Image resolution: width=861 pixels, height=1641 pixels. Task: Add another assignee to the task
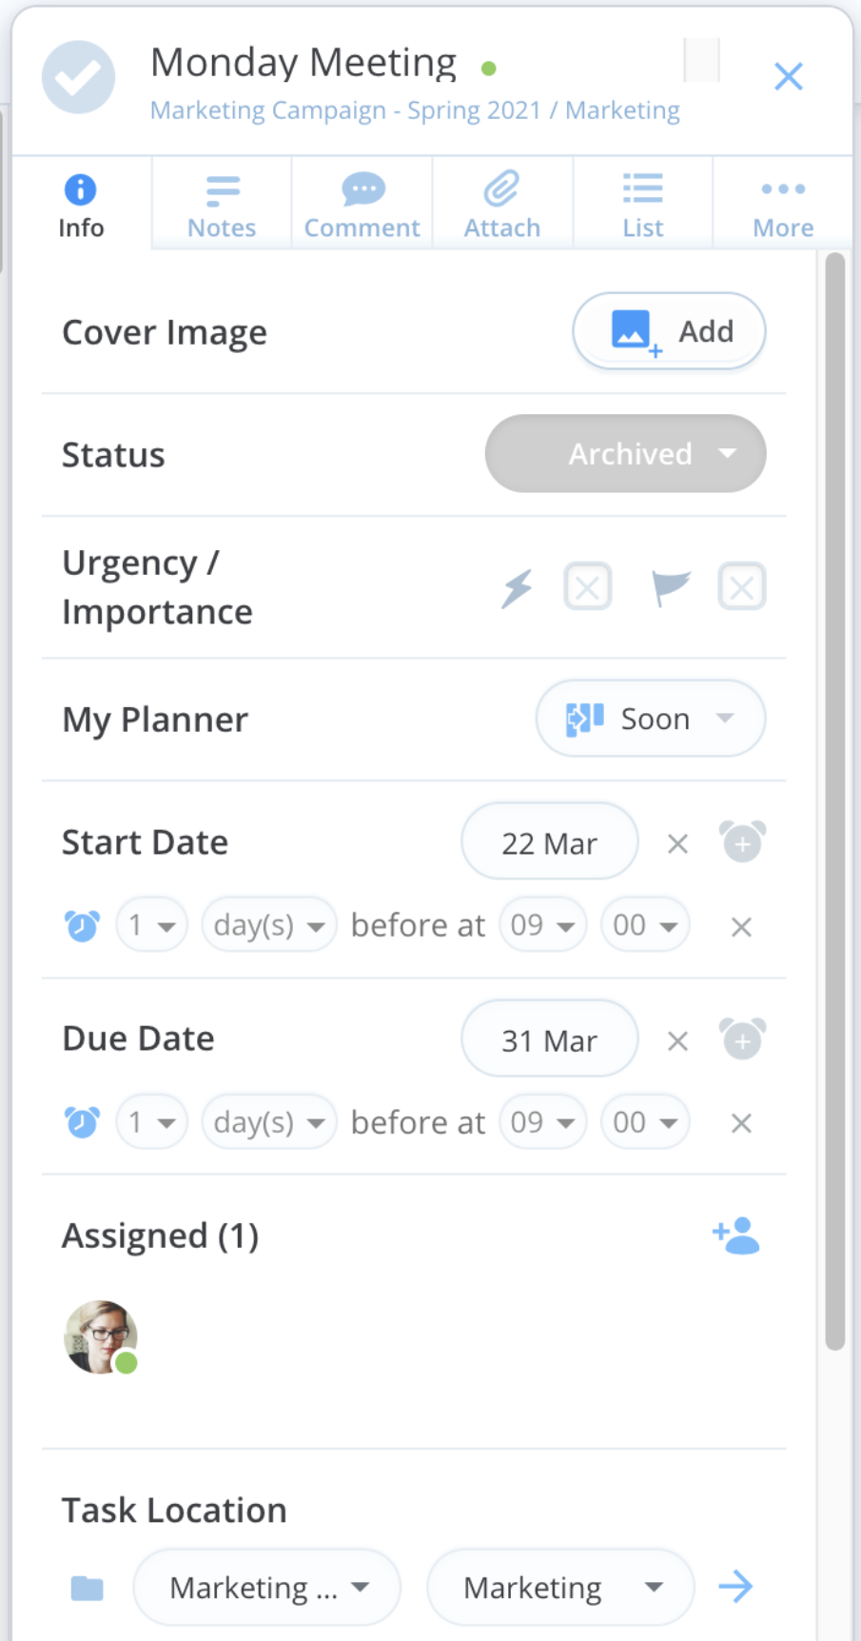click(x=736, y=1235)
